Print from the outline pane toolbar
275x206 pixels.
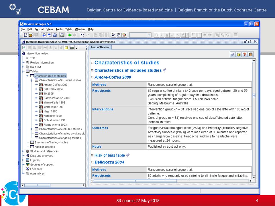72,47
